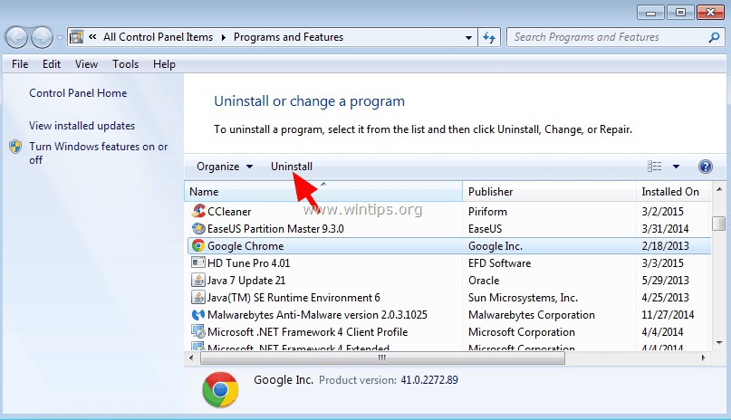Viewport: 731px width, 420px height.
Task: Click the Search Programs and Features field
Action: (608, 37)
